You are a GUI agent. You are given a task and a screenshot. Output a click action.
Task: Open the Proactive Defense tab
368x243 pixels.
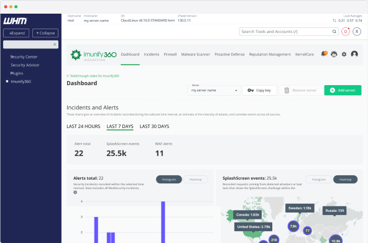click(229, 55)
